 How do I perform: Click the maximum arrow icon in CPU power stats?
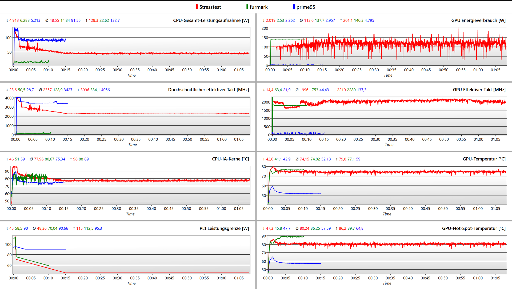[86, 20]
